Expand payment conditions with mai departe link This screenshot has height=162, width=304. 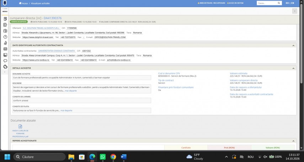tap(66, 111)
